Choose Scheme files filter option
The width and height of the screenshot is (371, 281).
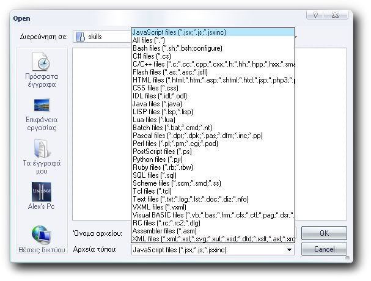(x=213, y=183)
